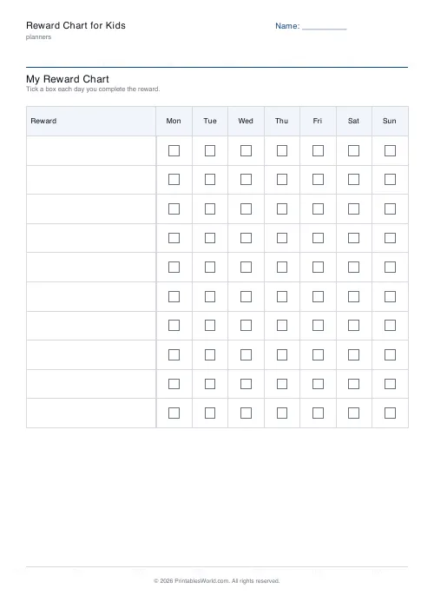Tick the Mon checkbox in first row
434x615 pixels.
click(x=174, y=150)
